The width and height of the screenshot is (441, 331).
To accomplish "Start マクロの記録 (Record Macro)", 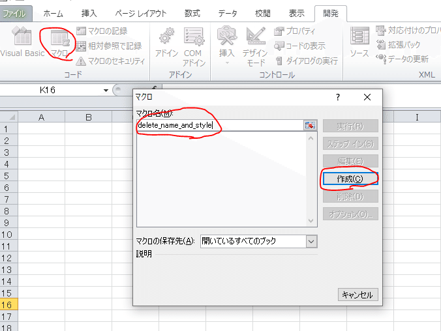I will [x=102, y=31].
